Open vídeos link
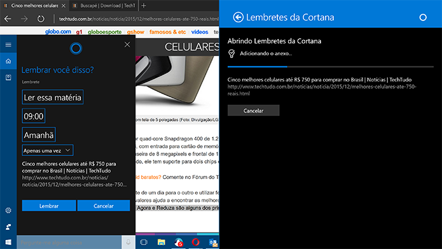Image resolution: width=442 pixels, height=249 pixels. tap(200, 32)
